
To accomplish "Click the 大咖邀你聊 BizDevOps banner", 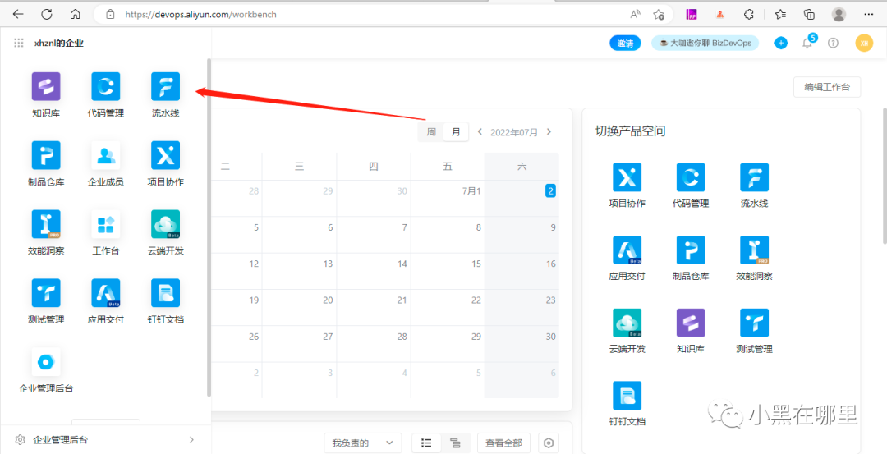I will tap(705, 43).
